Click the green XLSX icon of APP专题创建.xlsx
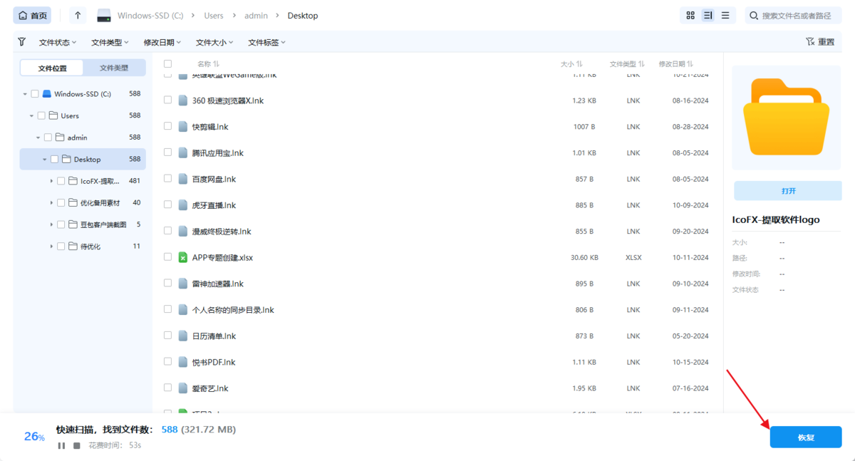The width and height of the screenshot is (855, 461). (183, 257)
